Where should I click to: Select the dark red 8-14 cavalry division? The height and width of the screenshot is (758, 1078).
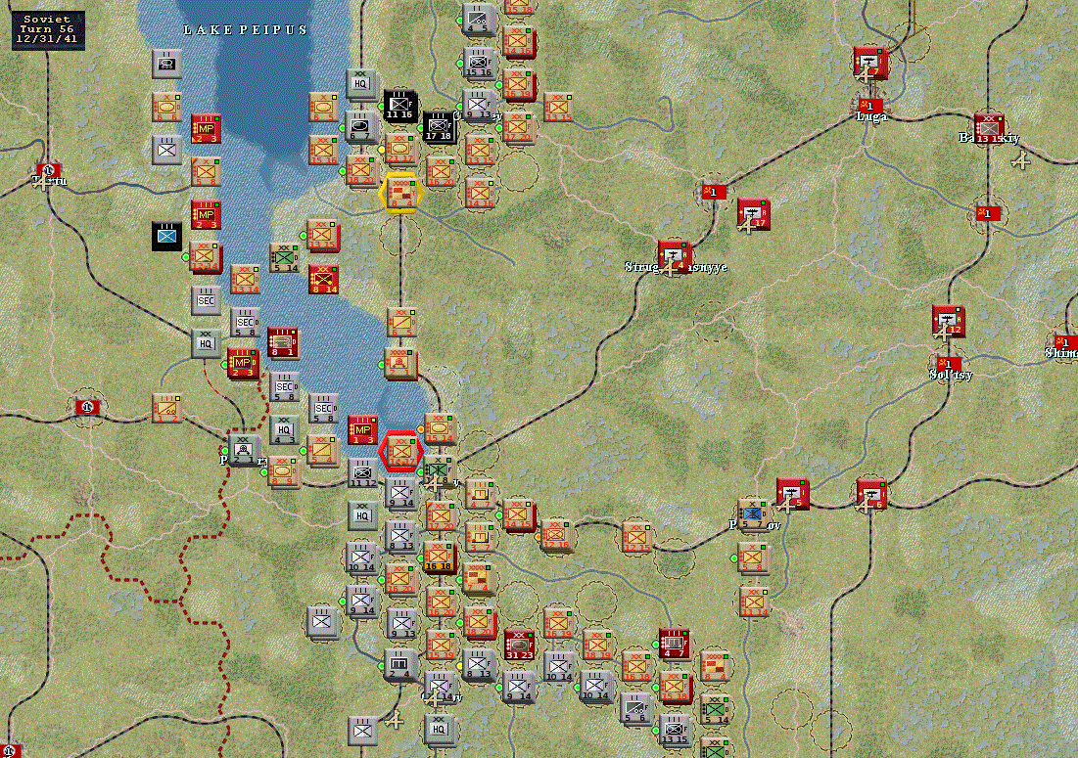click(x=323, y=279)
